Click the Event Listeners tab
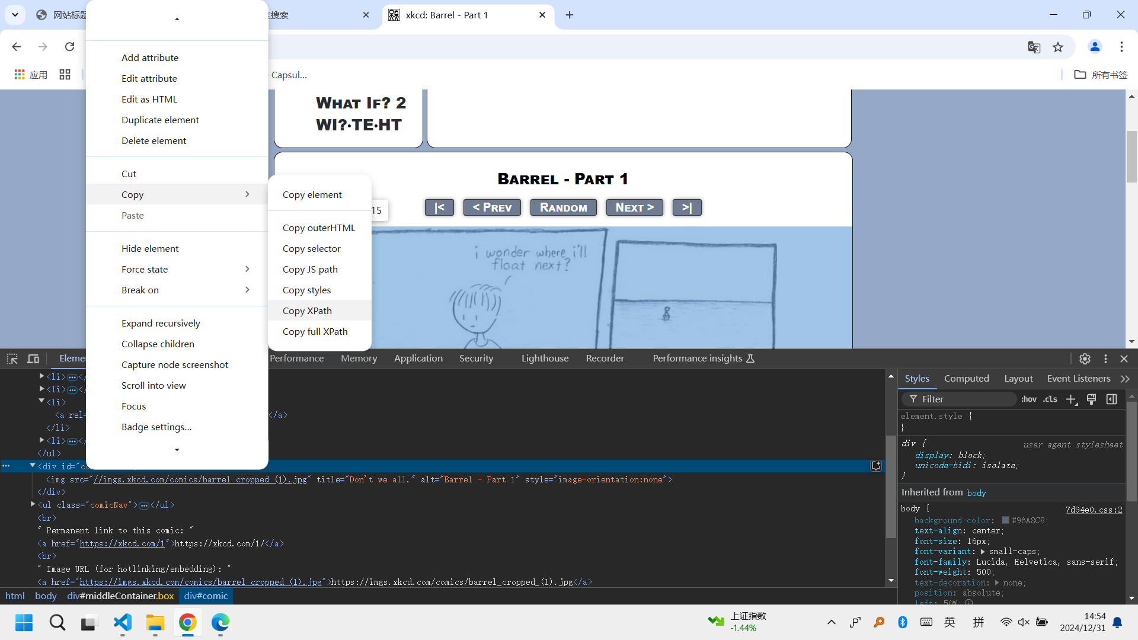 [x=1080, y=378]
